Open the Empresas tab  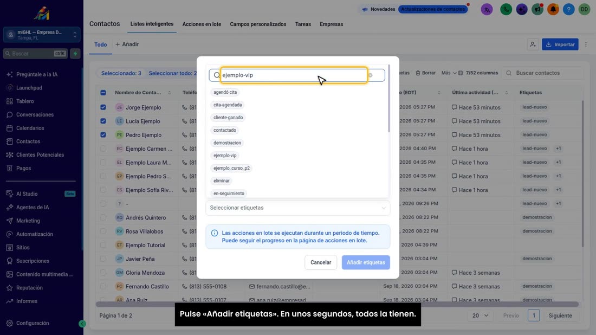(x=331, y=24)
